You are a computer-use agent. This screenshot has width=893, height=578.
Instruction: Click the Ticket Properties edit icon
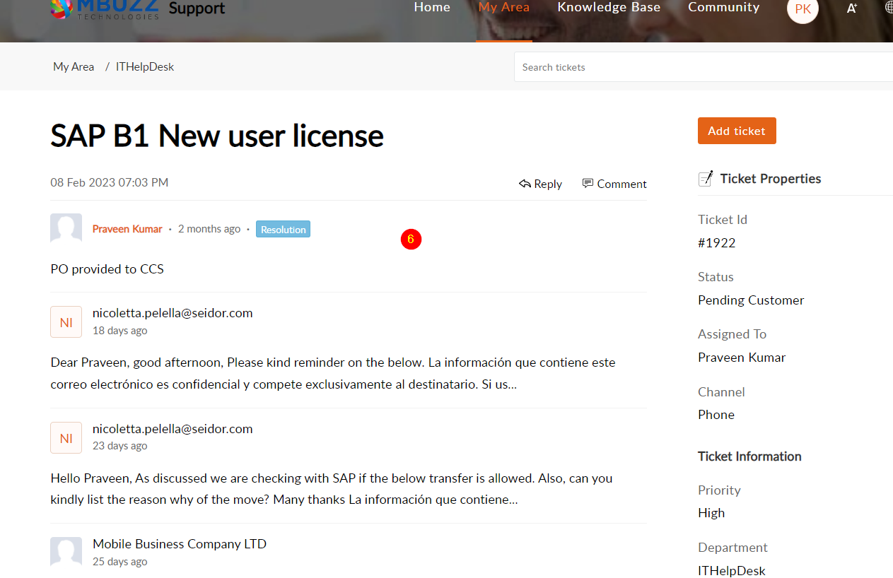pos(705,179)
